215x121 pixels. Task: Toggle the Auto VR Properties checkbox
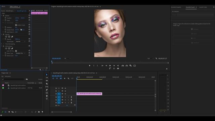[x=16, y=51]
